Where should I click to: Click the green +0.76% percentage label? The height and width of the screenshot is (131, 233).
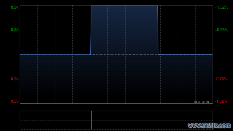[x=221, y=30]
